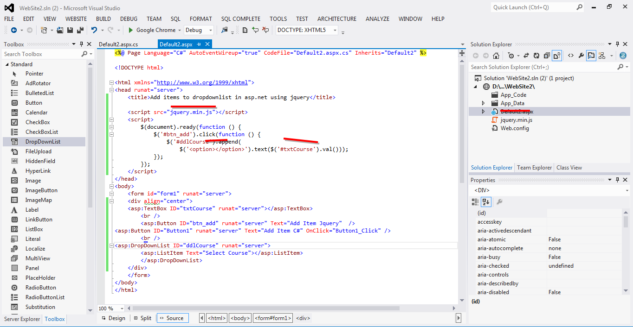The width and height of the screenshot is (633, 327).
Task: Click Collapse All icon in Solution Explorer
Action: pos(547,56)
